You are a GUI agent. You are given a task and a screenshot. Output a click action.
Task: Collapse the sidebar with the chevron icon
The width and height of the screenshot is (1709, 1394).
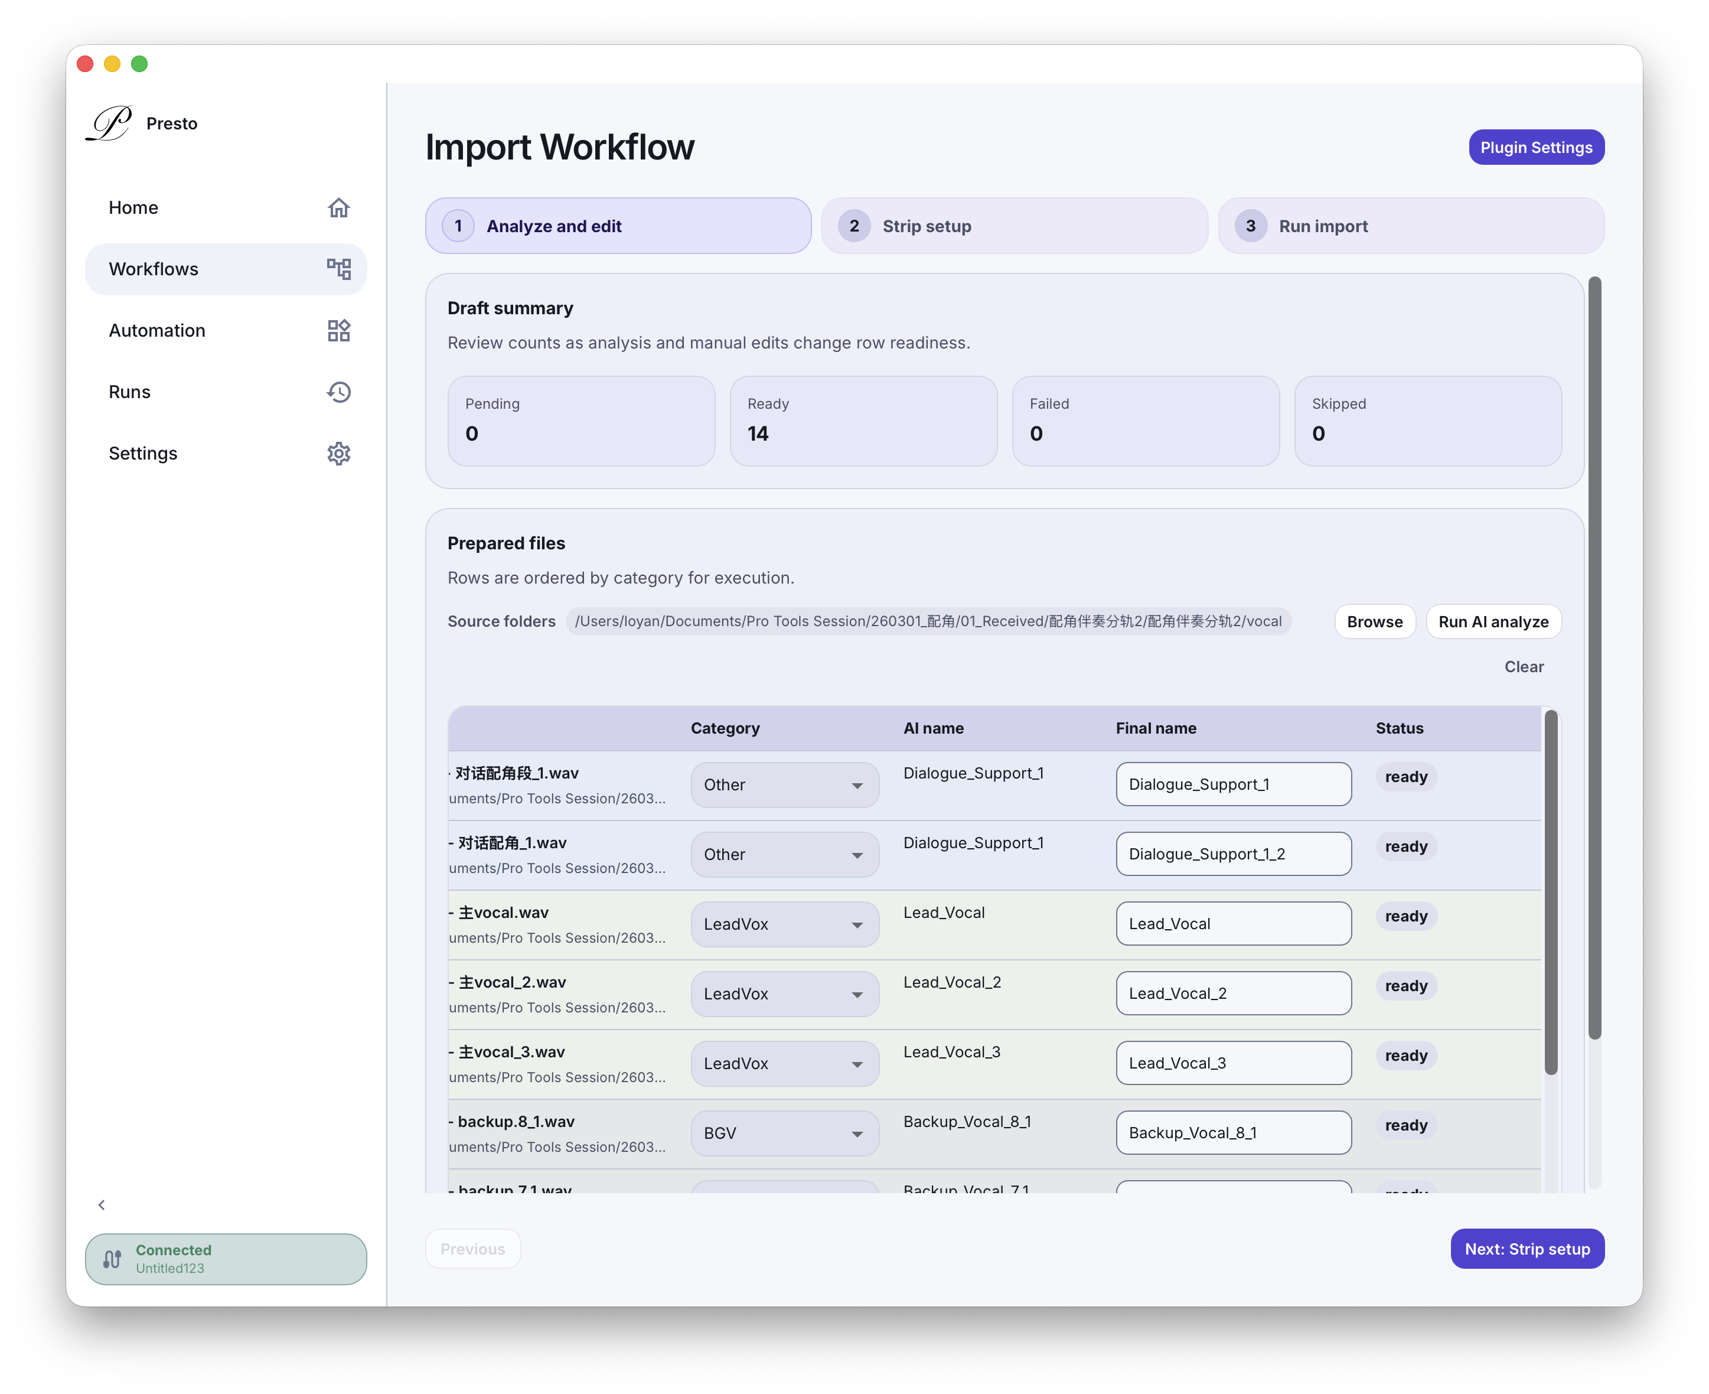coord(102,1204)
